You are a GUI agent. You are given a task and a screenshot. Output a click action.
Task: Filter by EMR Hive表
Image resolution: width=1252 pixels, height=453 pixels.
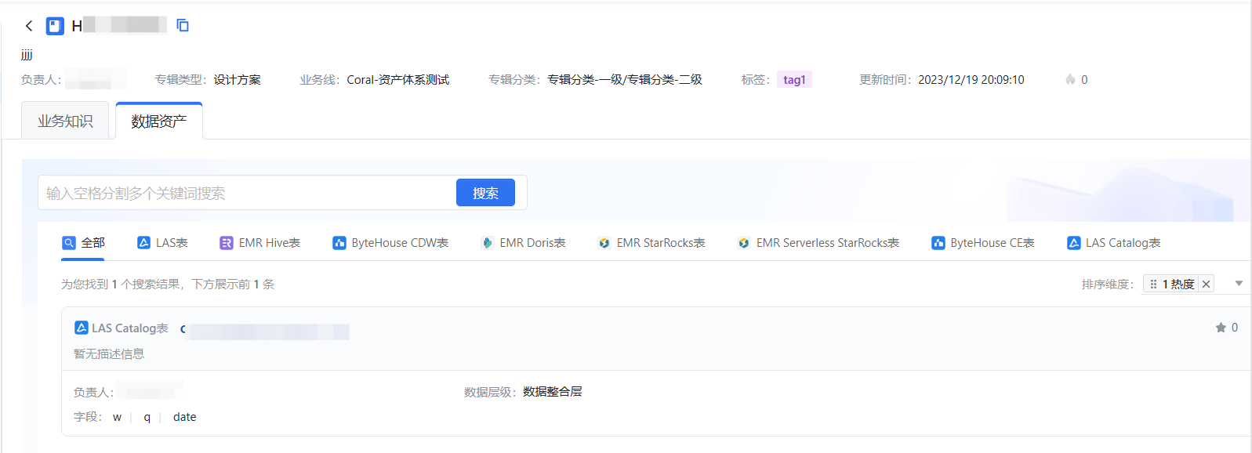click(x=260, y=243)
